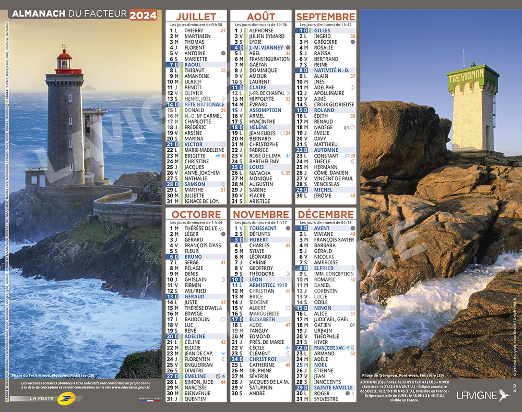Viewport: 522px width, 412px height.
Task: Click the Fête Nationale entry on July 14
Action: 204,104
